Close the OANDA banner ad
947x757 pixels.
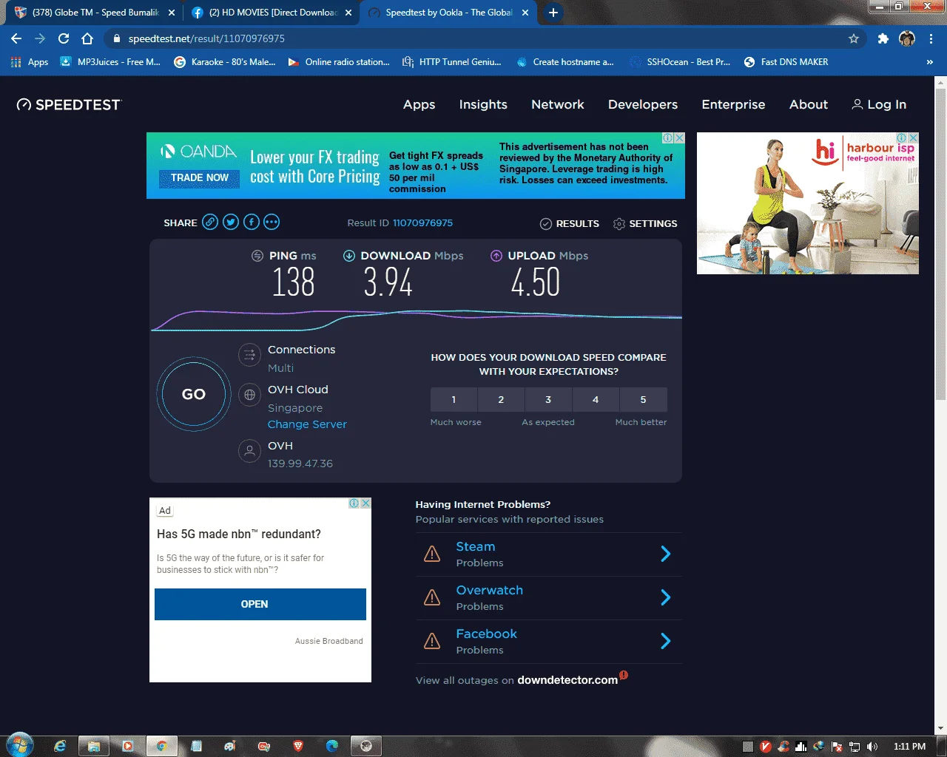pos(679,138)
